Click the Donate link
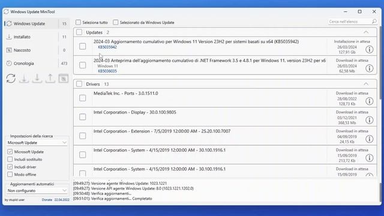The width and height of the screenshot is (384, 216). (47, 200)
